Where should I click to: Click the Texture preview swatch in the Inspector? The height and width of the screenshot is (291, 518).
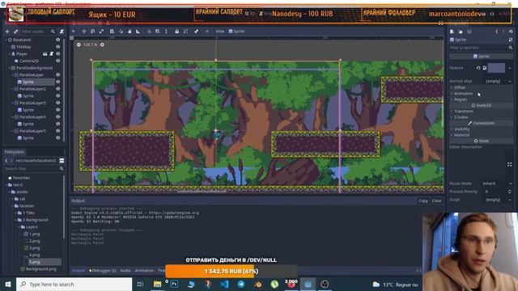click(x=496, y=68)
